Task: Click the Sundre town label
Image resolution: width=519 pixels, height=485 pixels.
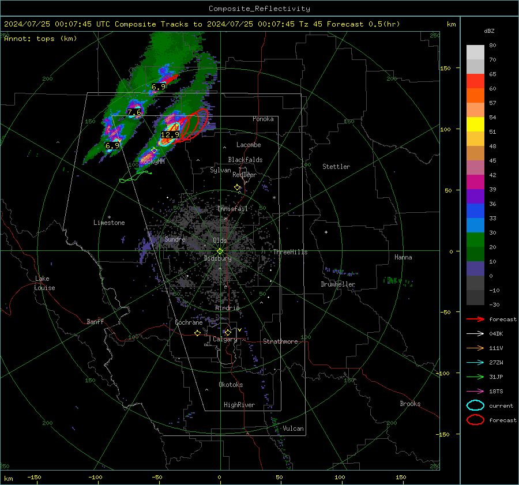Action: point(175,239)
